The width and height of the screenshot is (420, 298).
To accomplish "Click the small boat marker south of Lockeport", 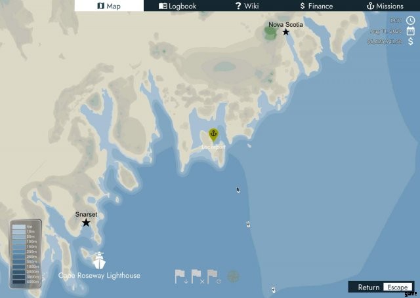I will point(238,190).
